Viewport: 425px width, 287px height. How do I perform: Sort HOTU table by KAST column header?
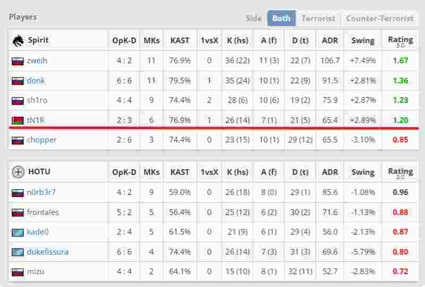point(180,172)
